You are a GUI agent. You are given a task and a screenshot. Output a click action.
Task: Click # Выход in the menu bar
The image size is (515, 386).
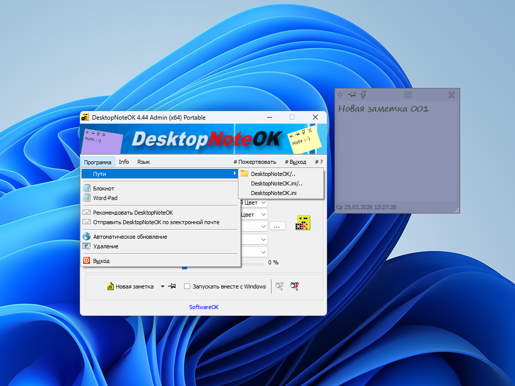295,162
